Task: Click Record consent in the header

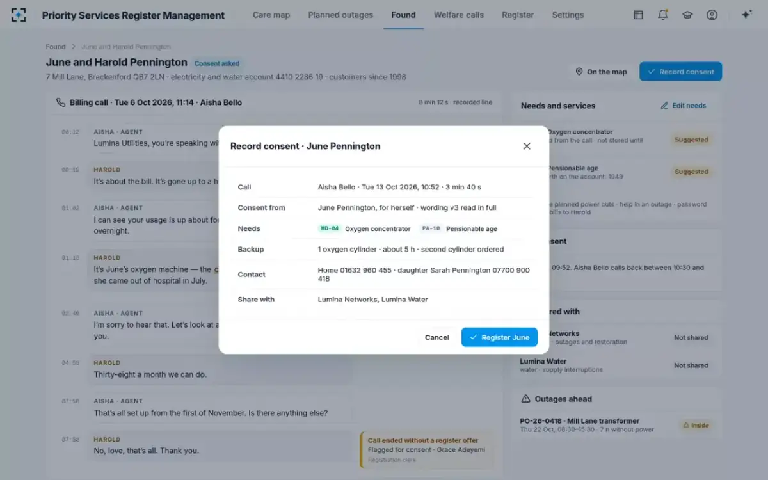Action: point(680,72)
